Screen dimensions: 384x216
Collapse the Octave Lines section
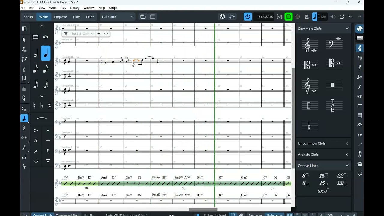pos(347,166)
